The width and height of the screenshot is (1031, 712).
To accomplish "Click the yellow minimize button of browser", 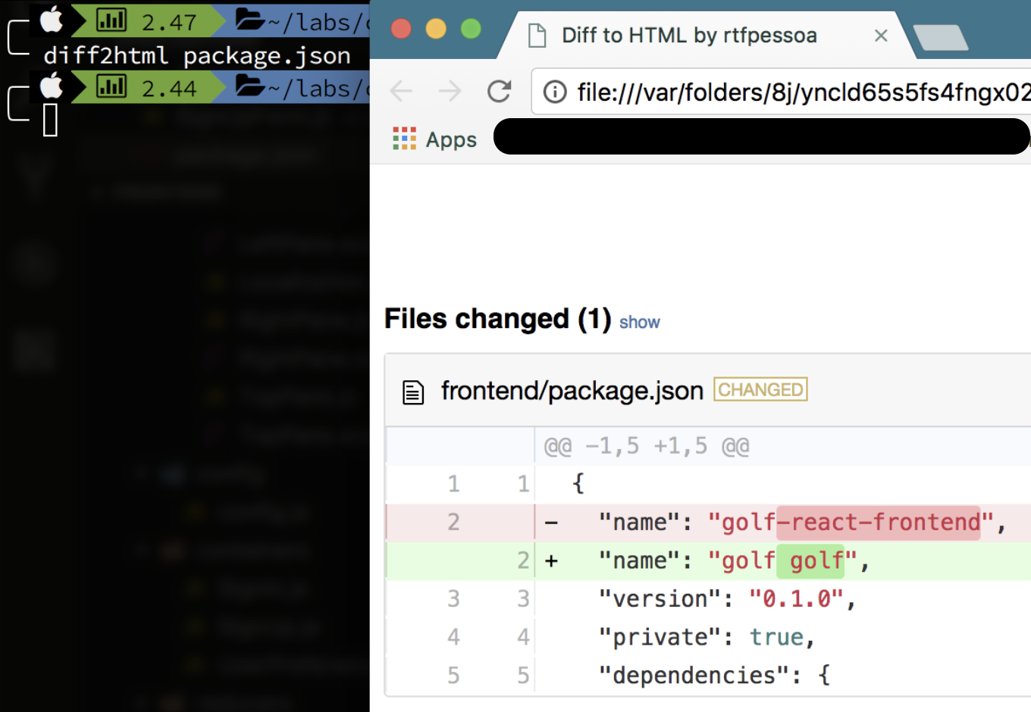I will pos(436,29).
